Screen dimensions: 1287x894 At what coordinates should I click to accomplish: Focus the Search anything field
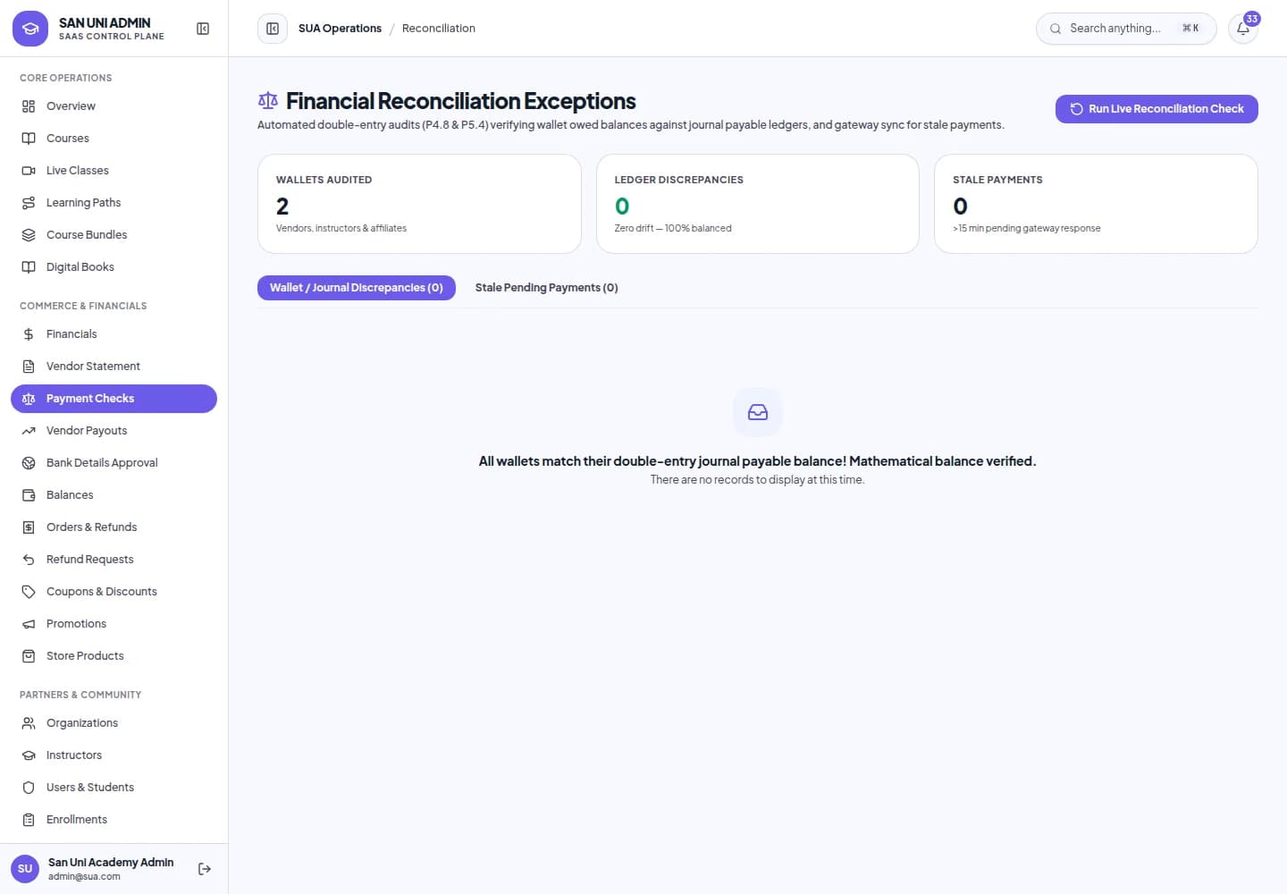point(1126,29)
